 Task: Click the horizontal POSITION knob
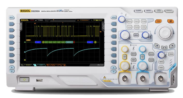tap(145, 35)
